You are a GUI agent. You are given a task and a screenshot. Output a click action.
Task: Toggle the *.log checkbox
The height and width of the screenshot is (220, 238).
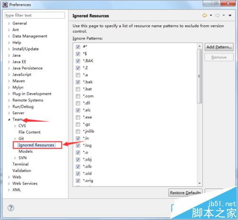point(78,145)
